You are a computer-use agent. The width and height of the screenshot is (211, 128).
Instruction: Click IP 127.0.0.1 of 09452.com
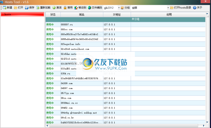(109, 108)
